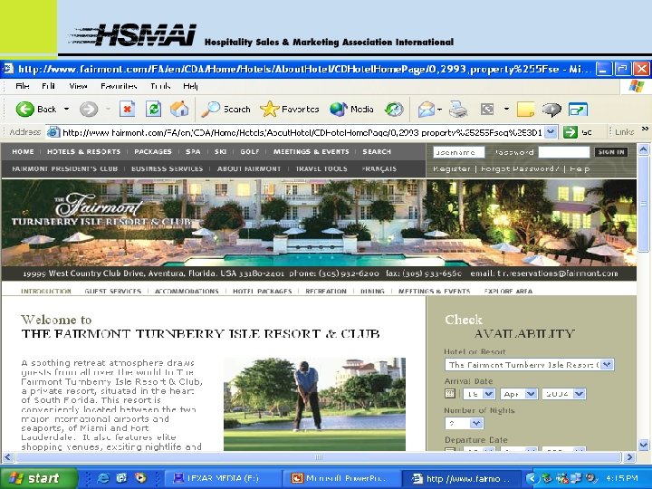Open the View menu
This screenshot has height=489, width=652.
pos(78,86)
